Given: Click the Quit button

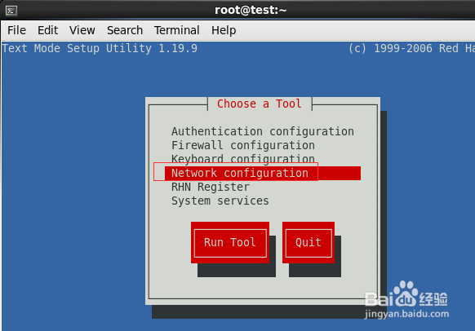Looking at the screenshot, I should coord(309,242).
